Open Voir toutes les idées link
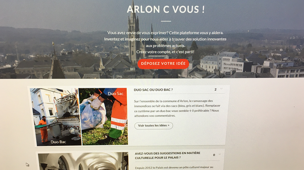 click(154, 126)
